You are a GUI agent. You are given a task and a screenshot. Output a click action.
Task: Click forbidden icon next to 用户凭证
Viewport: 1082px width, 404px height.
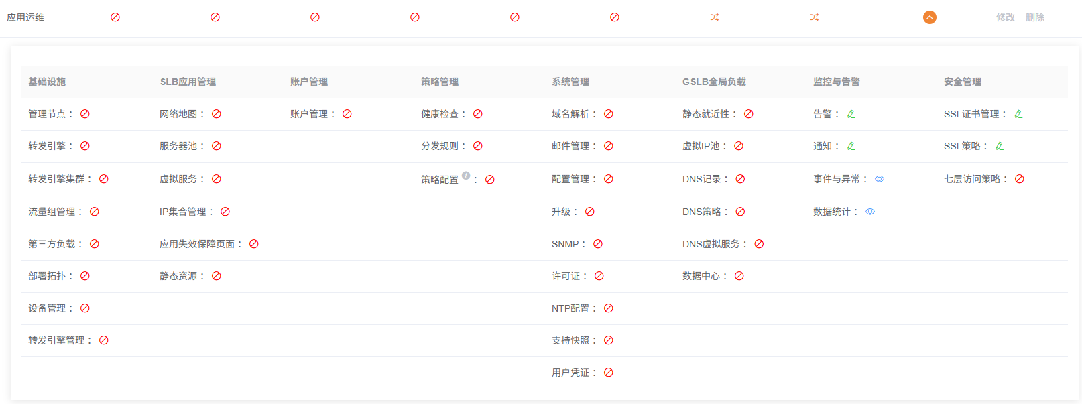click(x=609, y=373)
